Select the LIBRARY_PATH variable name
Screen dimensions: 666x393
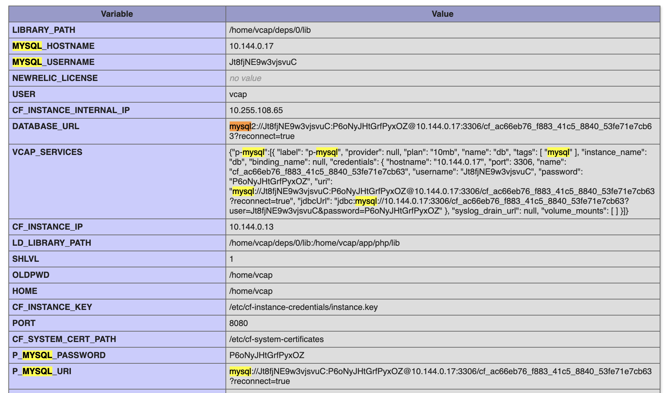tap(44, 30)
